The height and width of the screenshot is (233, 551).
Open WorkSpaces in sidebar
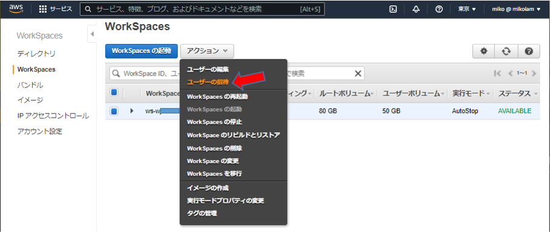[x=36, y=69]
